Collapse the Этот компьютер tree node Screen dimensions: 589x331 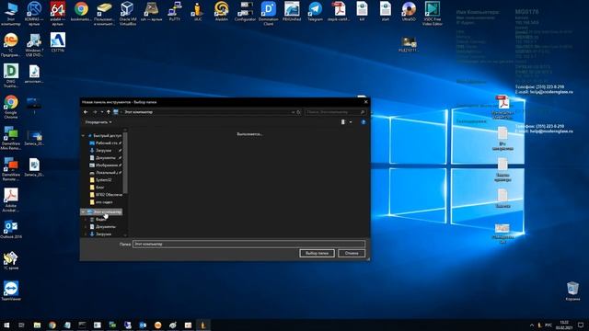click(83, 211)
